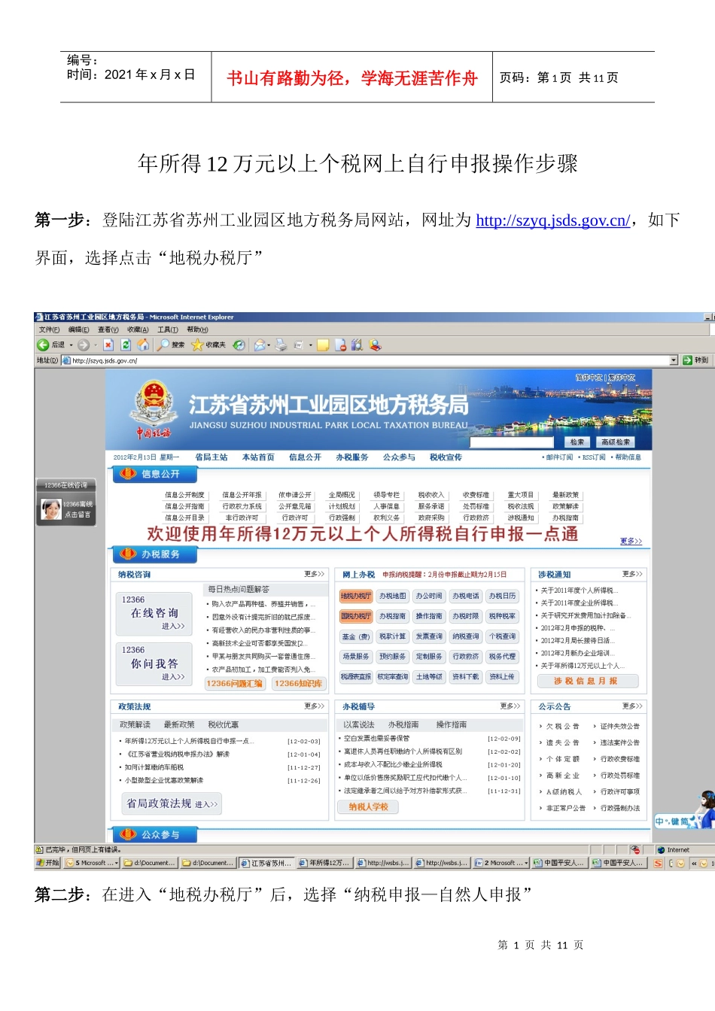
Task: Click the 发票查询 button
Action: click(x=430, y=636)
